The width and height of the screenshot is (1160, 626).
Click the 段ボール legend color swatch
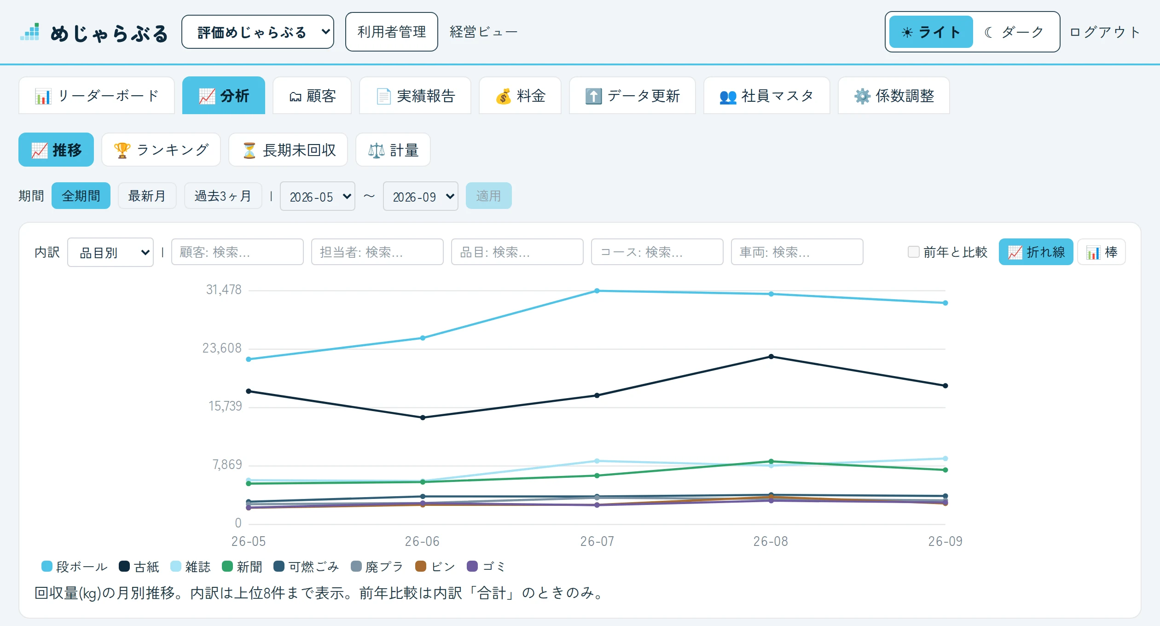[x=47, y=566]
